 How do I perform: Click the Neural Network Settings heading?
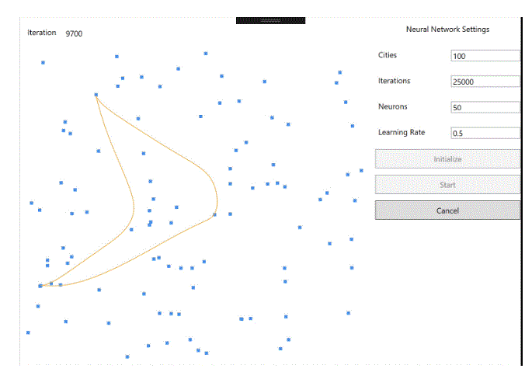click(447, 30)
